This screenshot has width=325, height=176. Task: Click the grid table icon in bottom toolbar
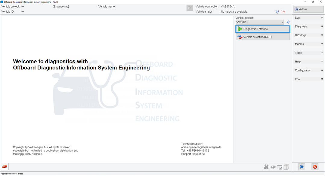click(286, 167)
